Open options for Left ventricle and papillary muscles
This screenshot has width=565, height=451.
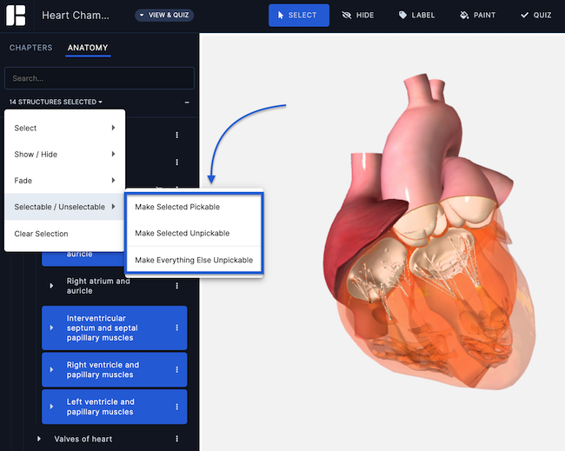[x=177, y=407]
